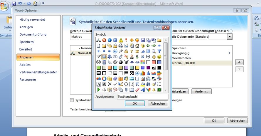Click Abbrechen in Word-Optionen dialog

(x=237, y=120)
